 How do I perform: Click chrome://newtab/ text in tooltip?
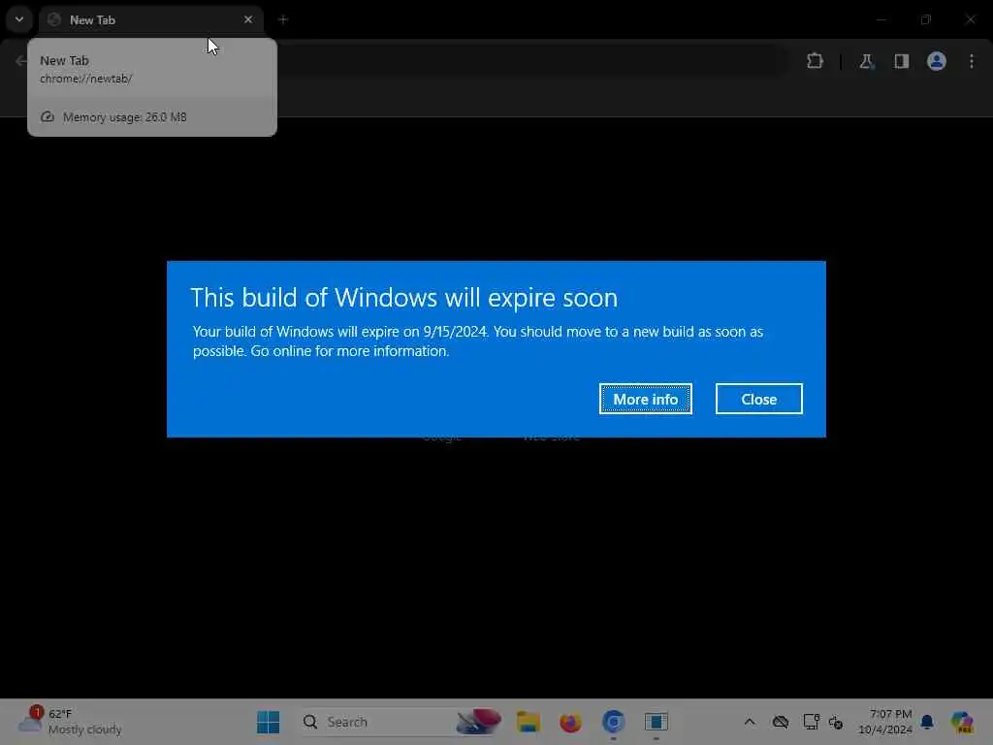pos(86,79)
